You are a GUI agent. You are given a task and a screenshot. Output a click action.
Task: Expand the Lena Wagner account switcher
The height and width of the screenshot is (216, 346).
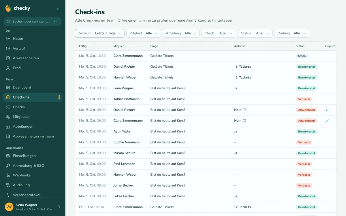tap(33, 207)
